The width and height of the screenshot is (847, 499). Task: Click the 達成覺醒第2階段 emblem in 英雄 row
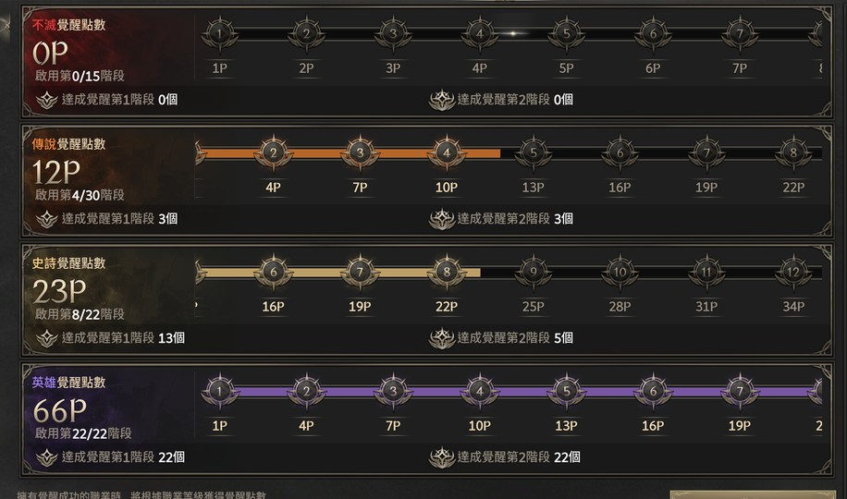[x=442, y=457]
